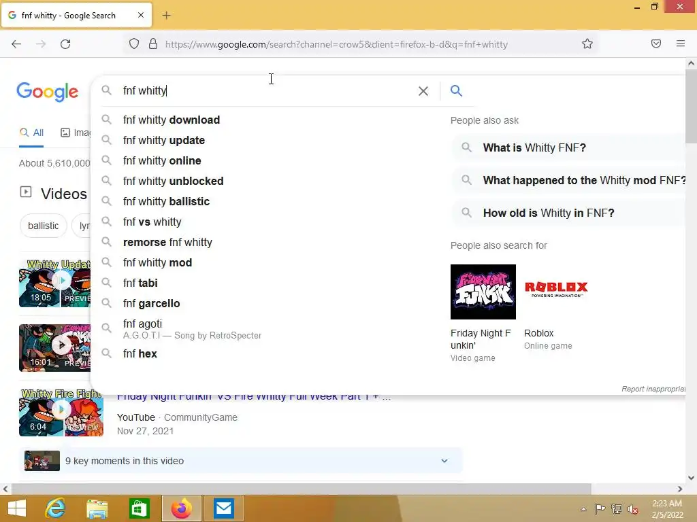
Task: Click scroll left arrow on horizontal scrollbar
Action: pos(5,489)
